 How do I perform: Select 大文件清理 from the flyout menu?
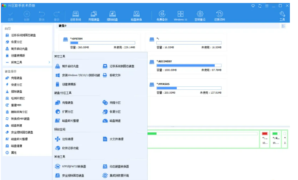[116, 139]
